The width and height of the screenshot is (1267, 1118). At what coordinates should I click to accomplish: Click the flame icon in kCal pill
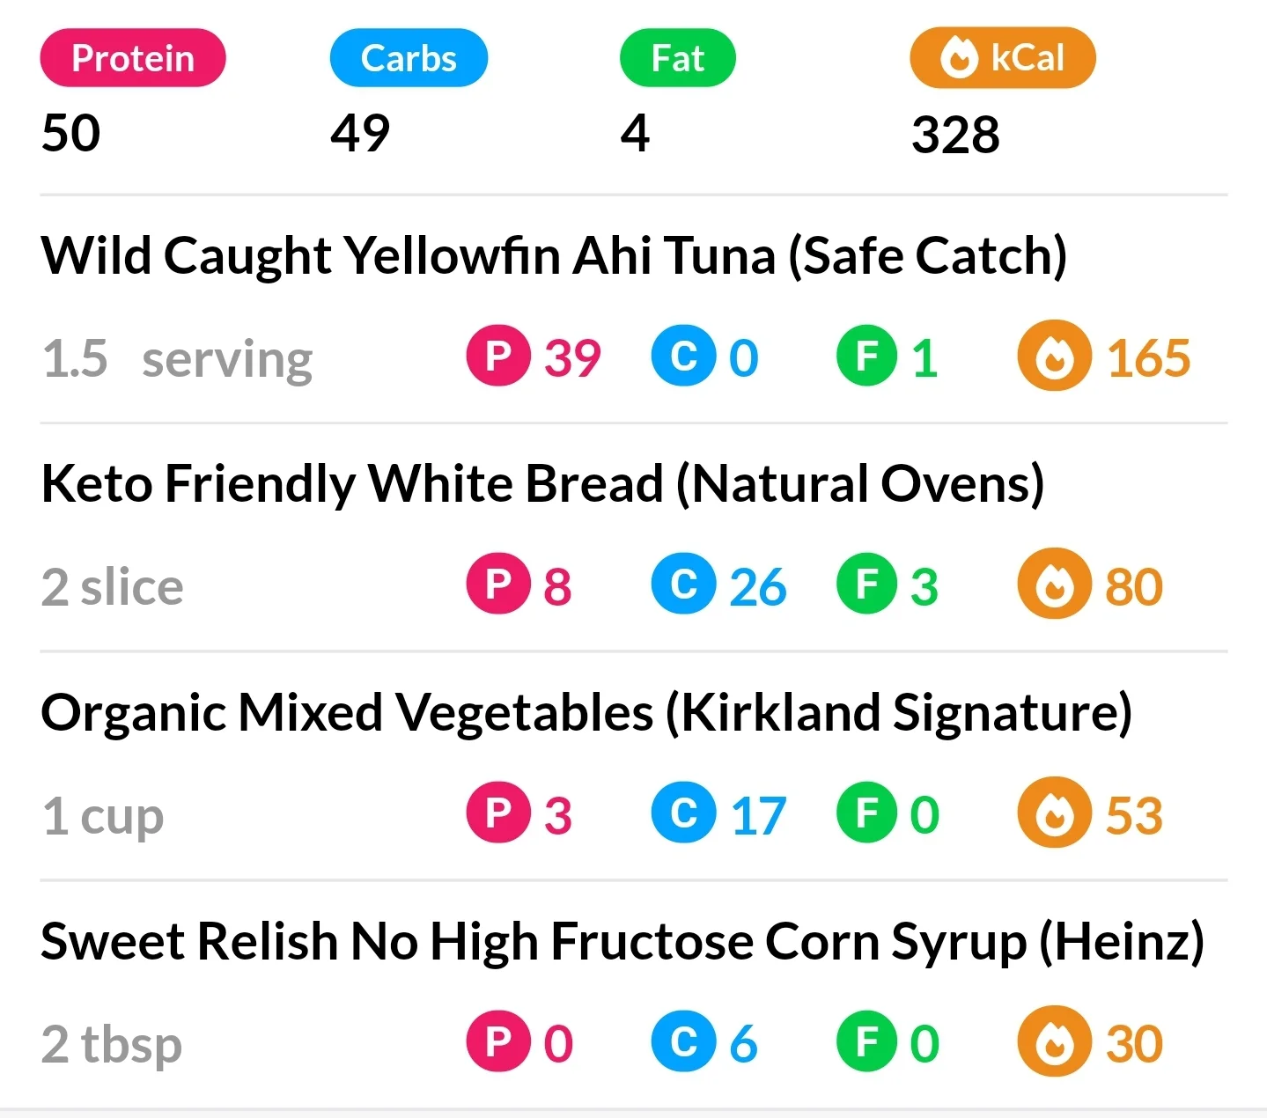tap(959, 59)
